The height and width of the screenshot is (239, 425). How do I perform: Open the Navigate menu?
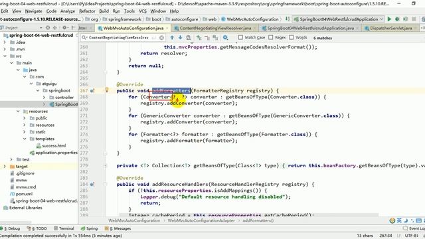point(34,11)
